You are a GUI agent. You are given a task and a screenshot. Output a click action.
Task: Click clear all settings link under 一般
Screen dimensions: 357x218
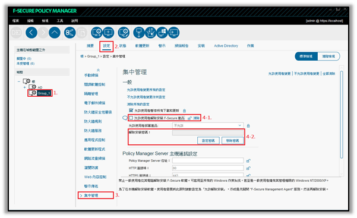[x=138, y=105]
